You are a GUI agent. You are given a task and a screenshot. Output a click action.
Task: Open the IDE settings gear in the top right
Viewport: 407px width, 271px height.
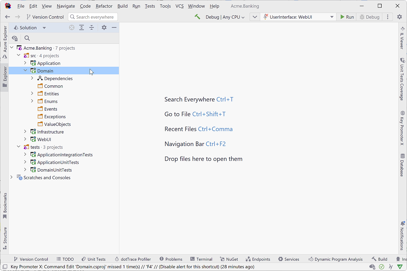399,17
